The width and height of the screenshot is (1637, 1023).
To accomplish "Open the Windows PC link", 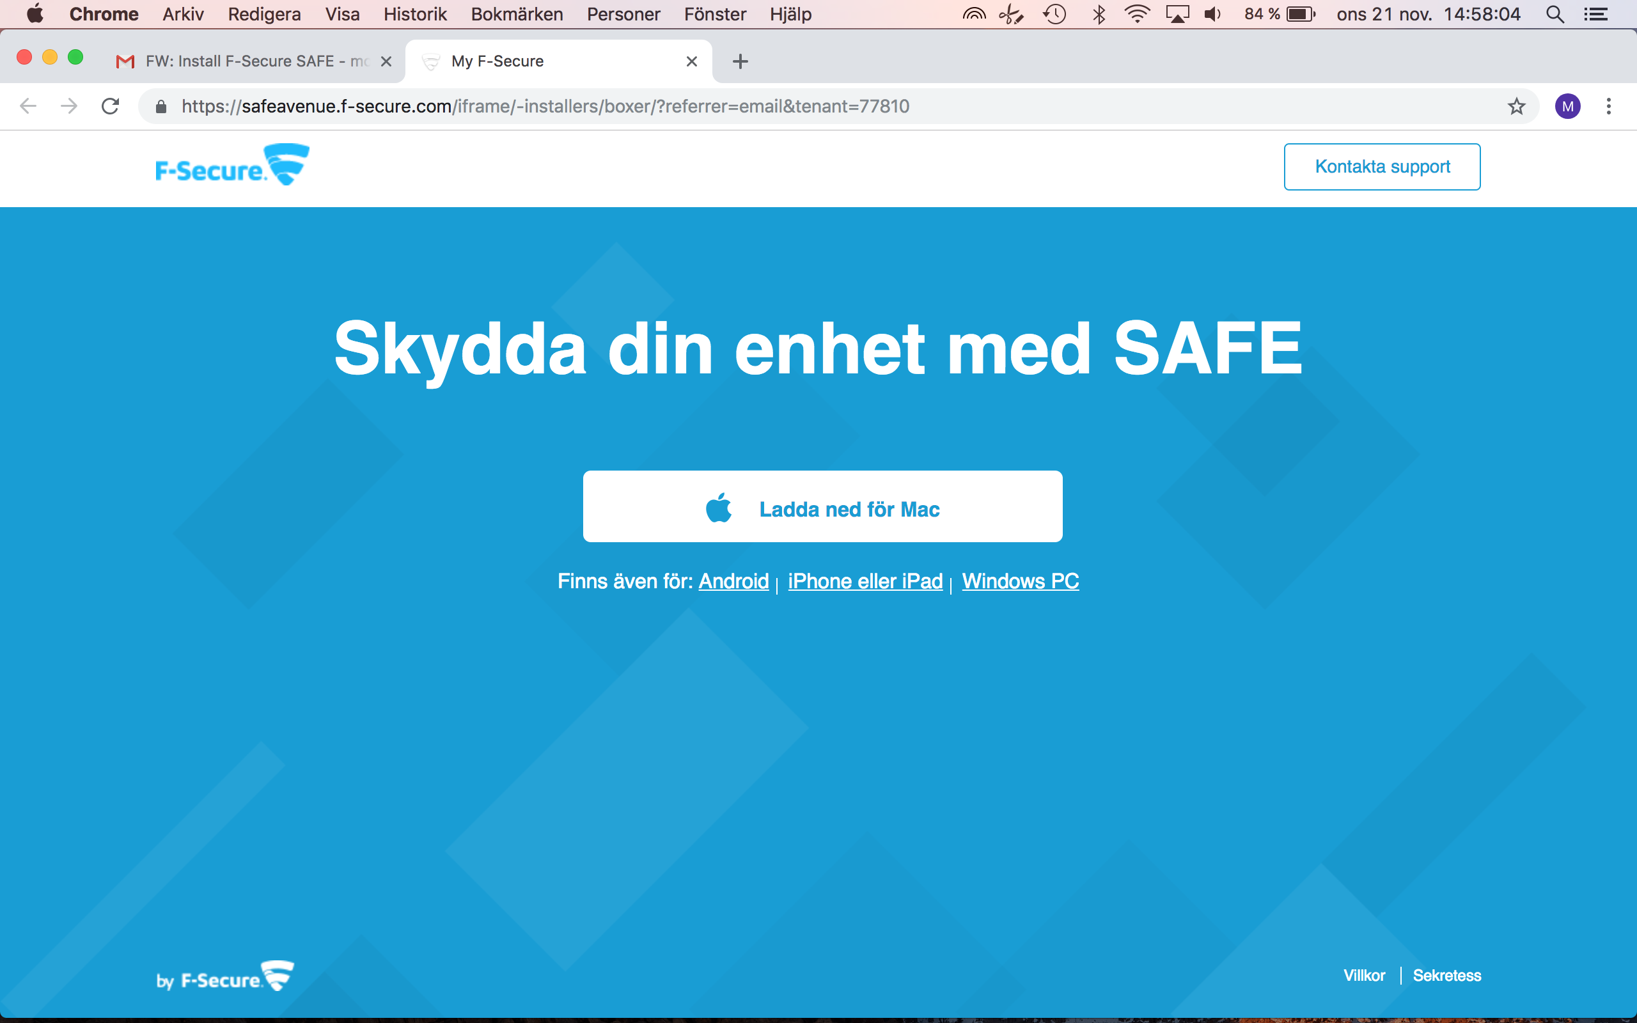I will [x=1020, y=581].
